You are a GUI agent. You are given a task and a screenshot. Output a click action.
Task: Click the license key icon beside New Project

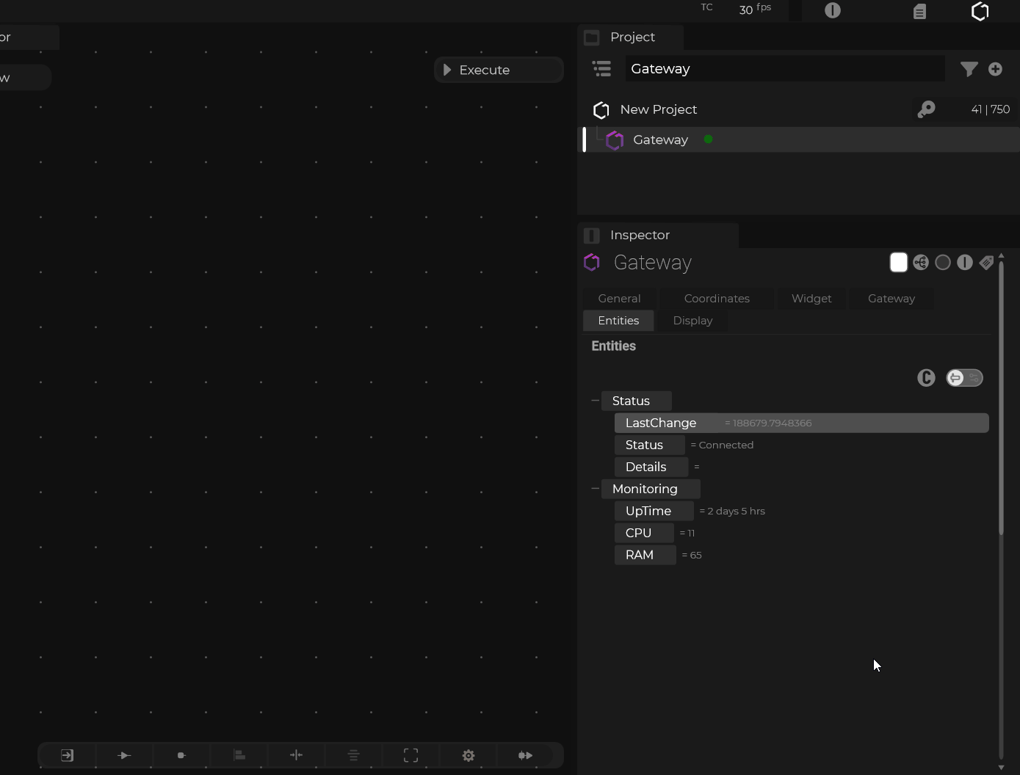point(926,109)
